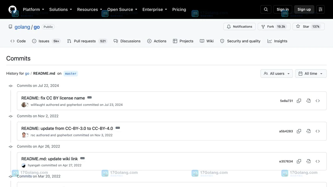
Task: Open the Resources dropdown menu
Action: 89,9
